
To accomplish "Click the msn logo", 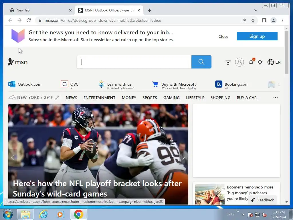I will [18, 62].
